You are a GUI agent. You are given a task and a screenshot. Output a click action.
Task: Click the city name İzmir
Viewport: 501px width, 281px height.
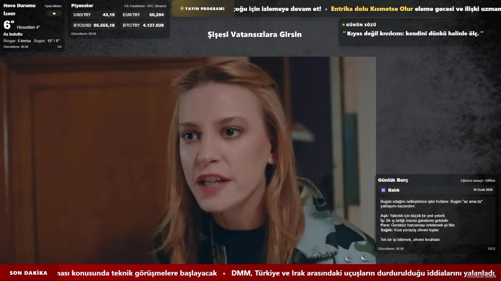(x=9, y=14)
